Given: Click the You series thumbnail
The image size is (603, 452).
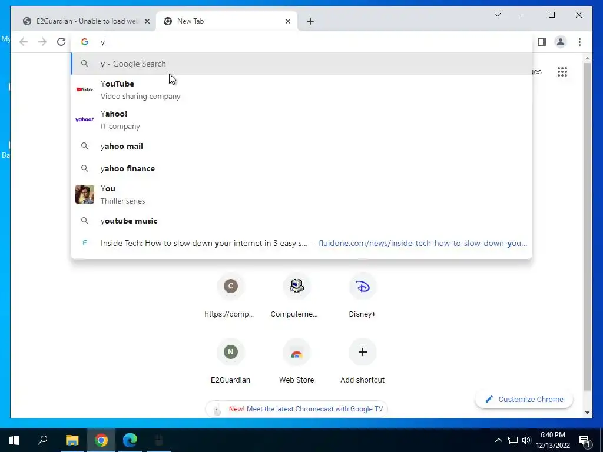Looking at the screenshot, I should (x=85, y=194).
